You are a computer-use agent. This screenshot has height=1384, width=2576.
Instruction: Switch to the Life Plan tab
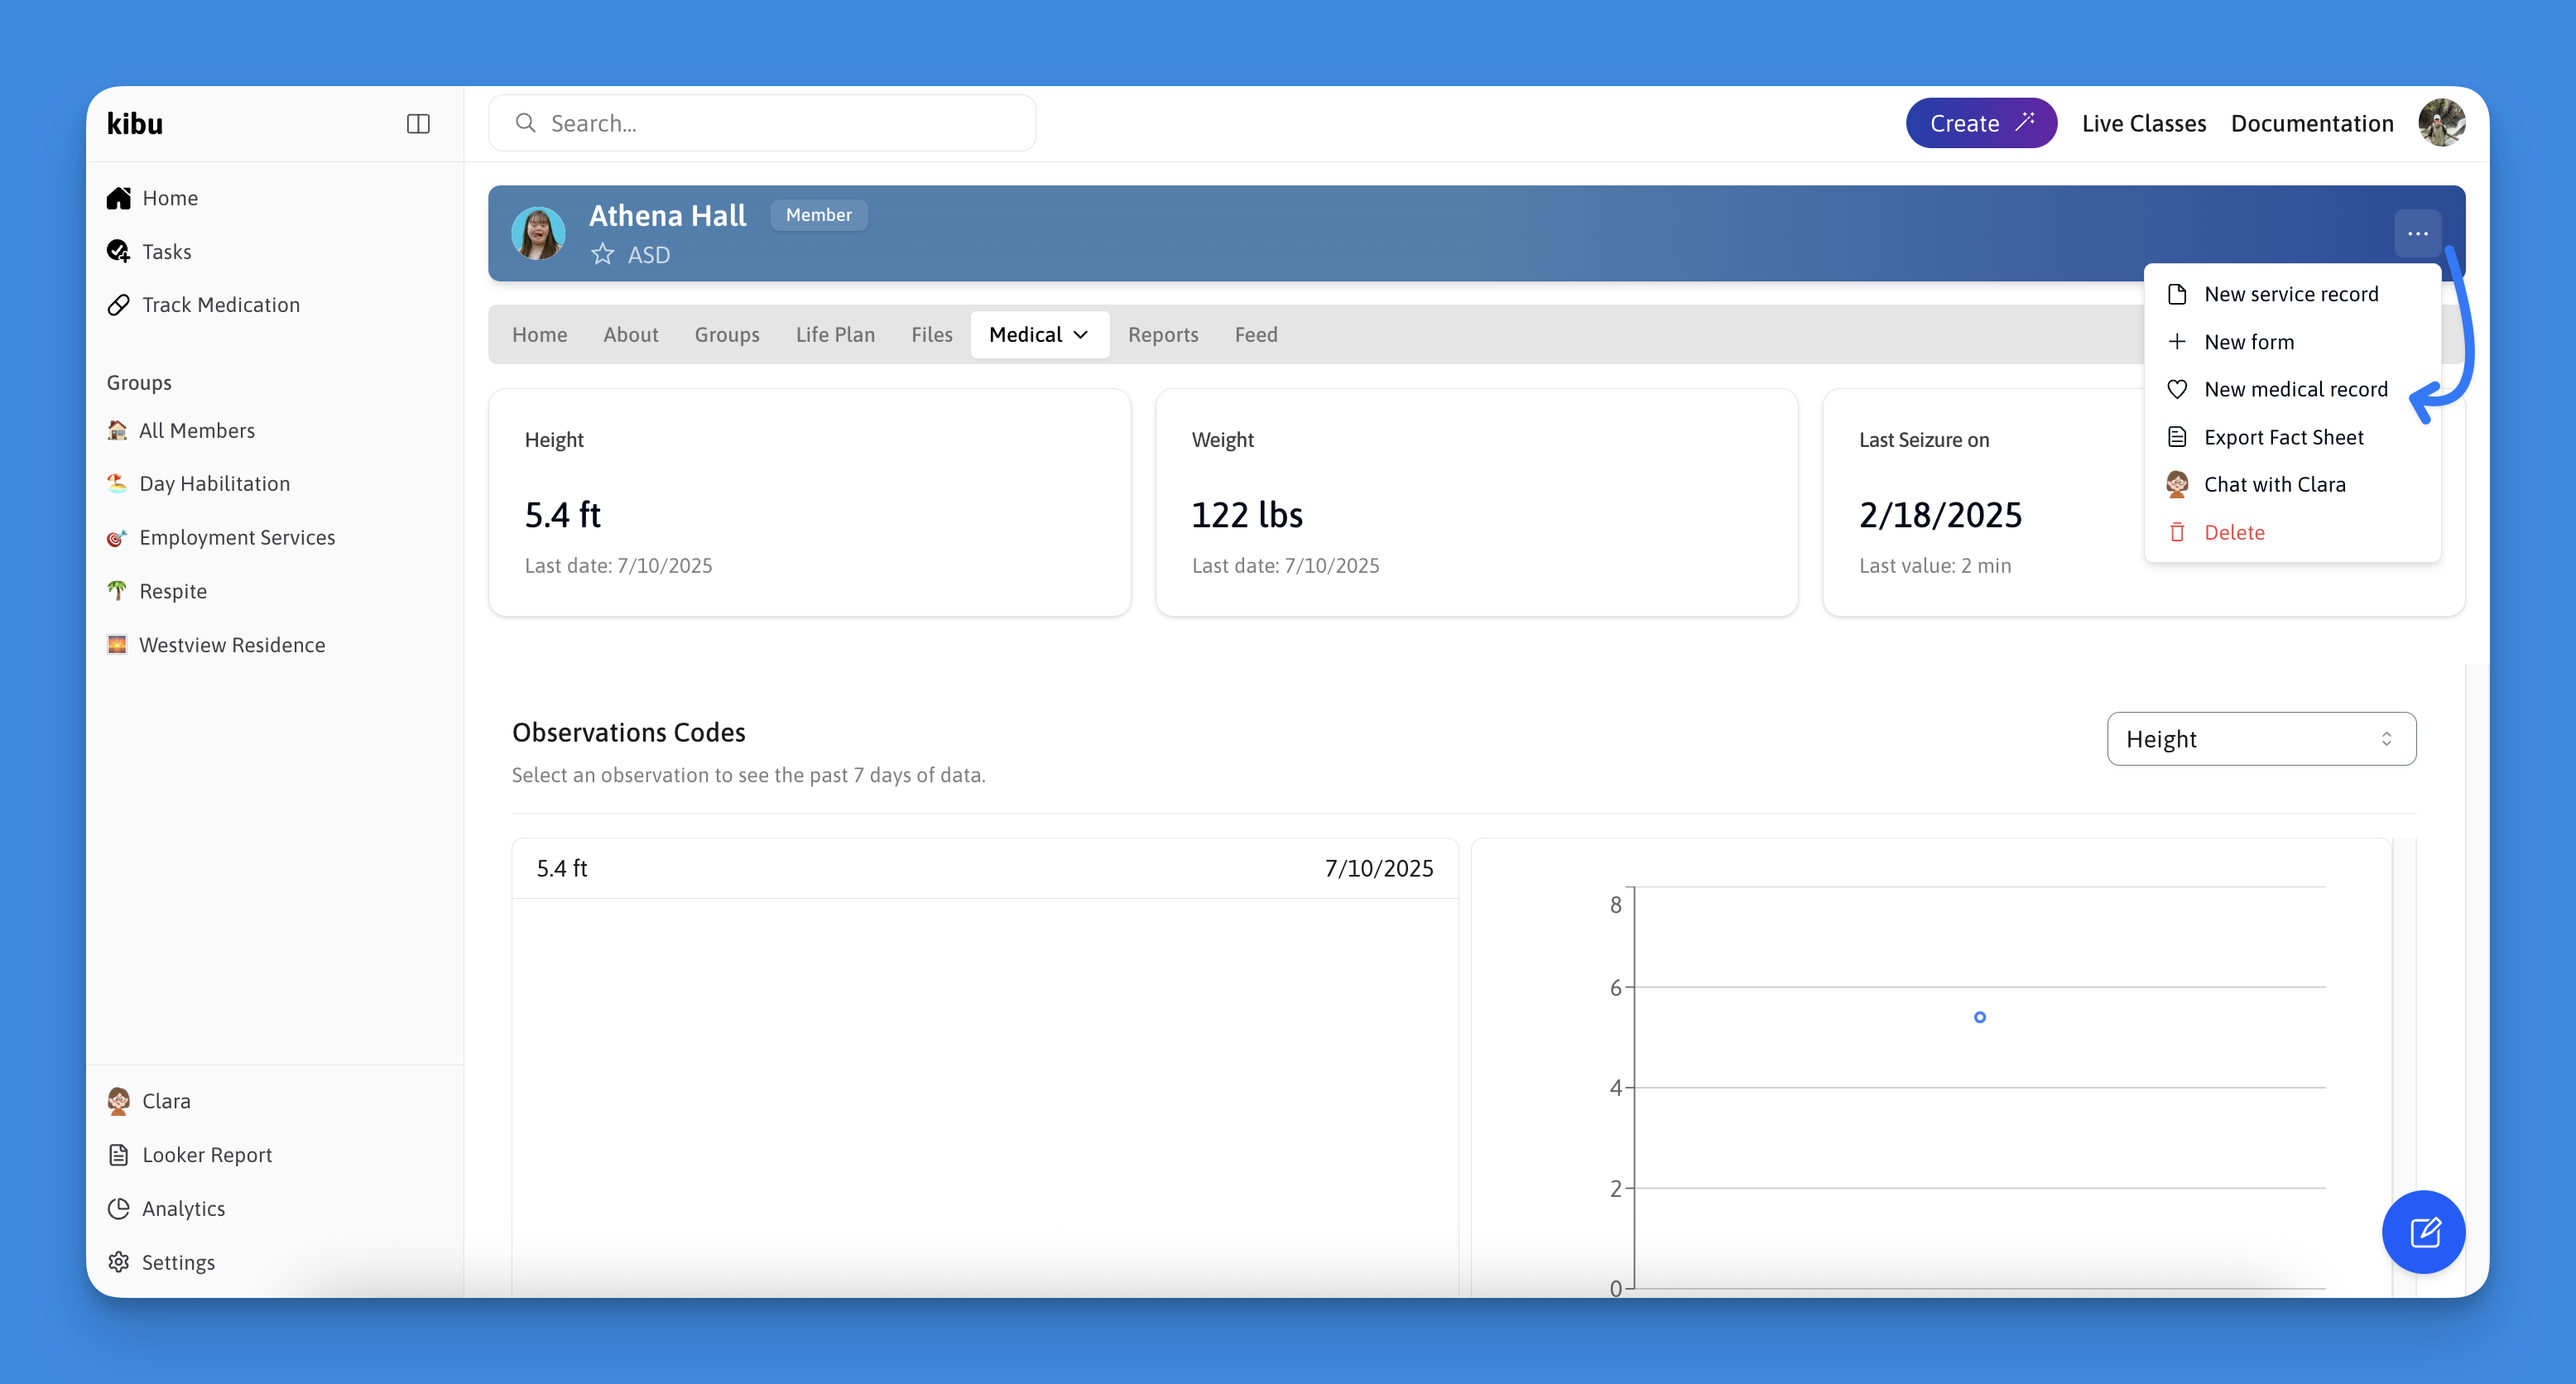click(x=835, y=334)
